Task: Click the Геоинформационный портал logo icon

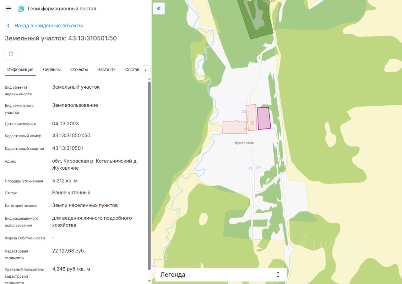Action: (x=22, y=9)
